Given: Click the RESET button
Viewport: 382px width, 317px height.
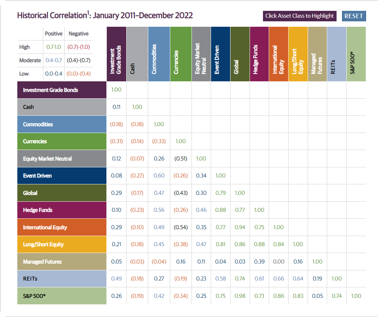Looking at the screenshot, I should coord(354,16).
